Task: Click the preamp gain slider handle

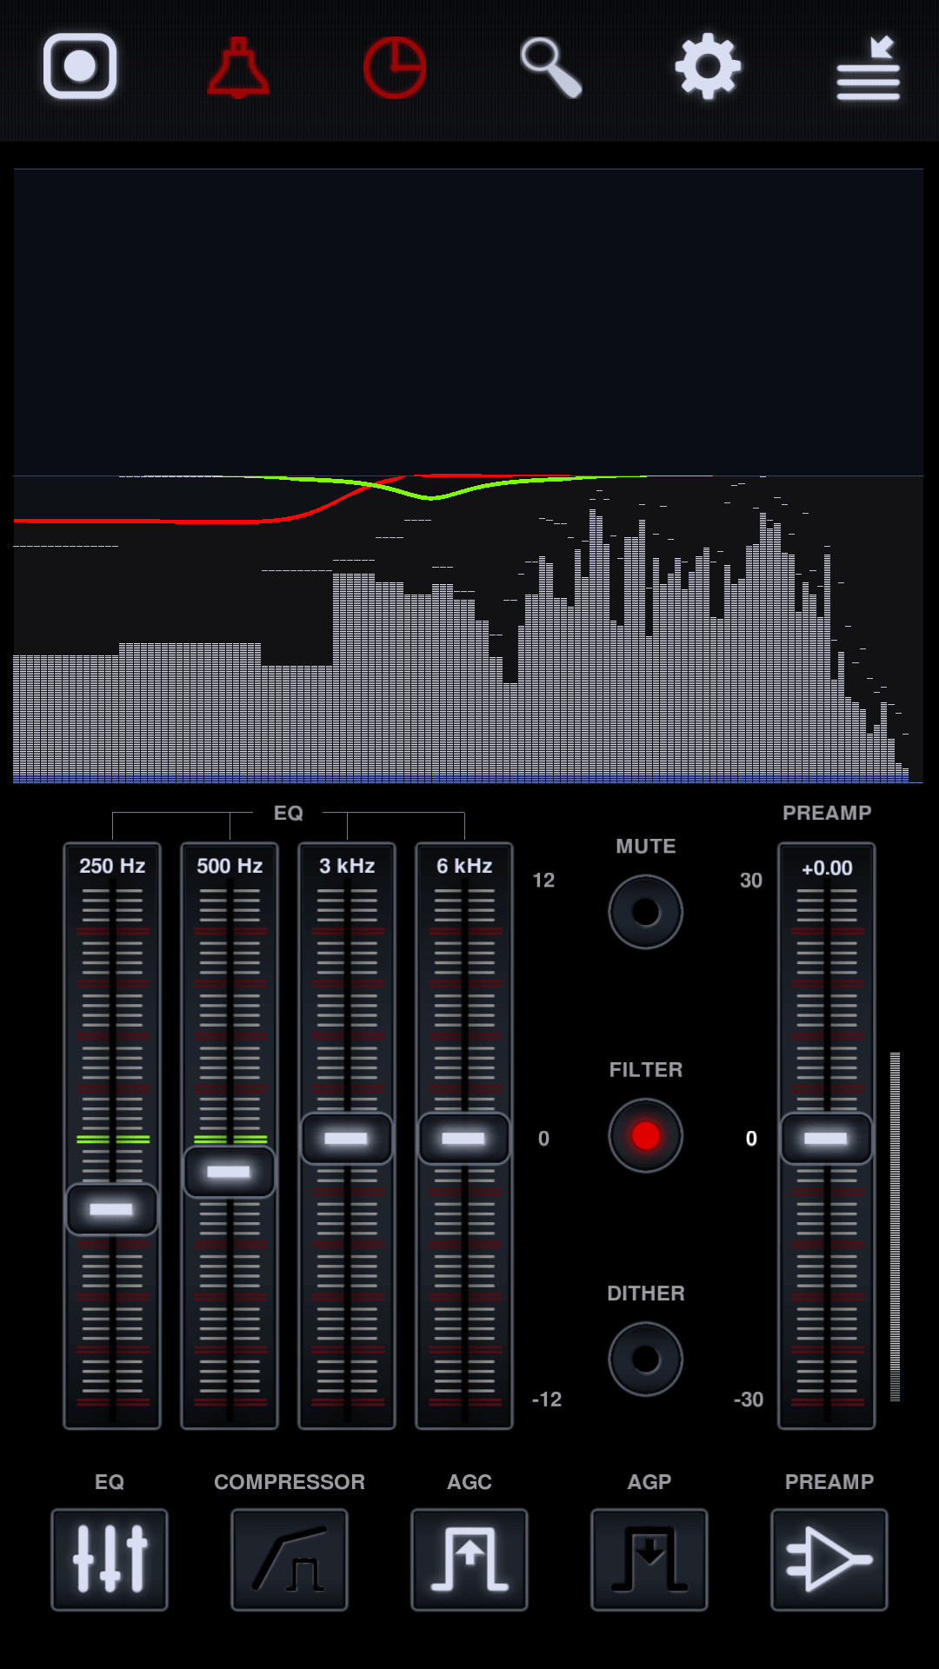Action: coord(826,1138)
